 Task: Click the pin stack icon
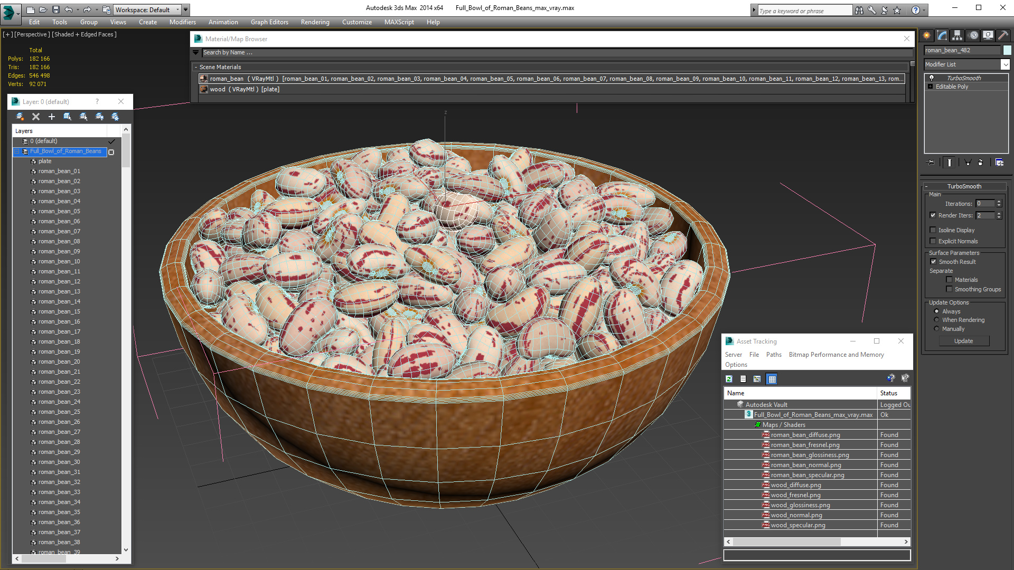(x=931, y=163)
